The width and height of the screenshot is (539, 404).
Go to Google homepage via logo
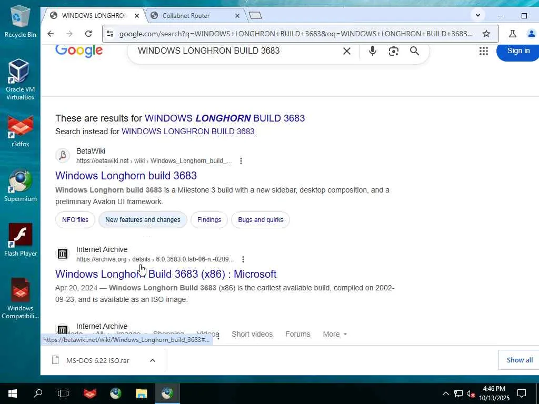79,51
